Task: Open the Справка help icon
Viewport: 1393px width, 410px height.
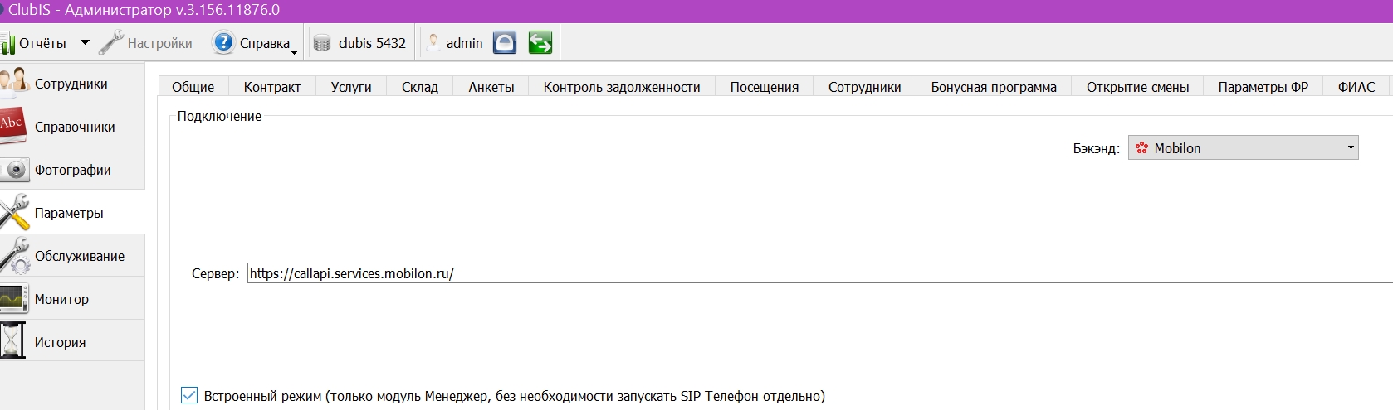Action: click(x=223, y=42)
